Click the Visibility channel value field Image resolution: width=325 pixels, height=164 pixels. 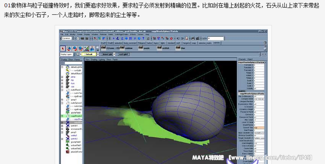pos(259,88)
